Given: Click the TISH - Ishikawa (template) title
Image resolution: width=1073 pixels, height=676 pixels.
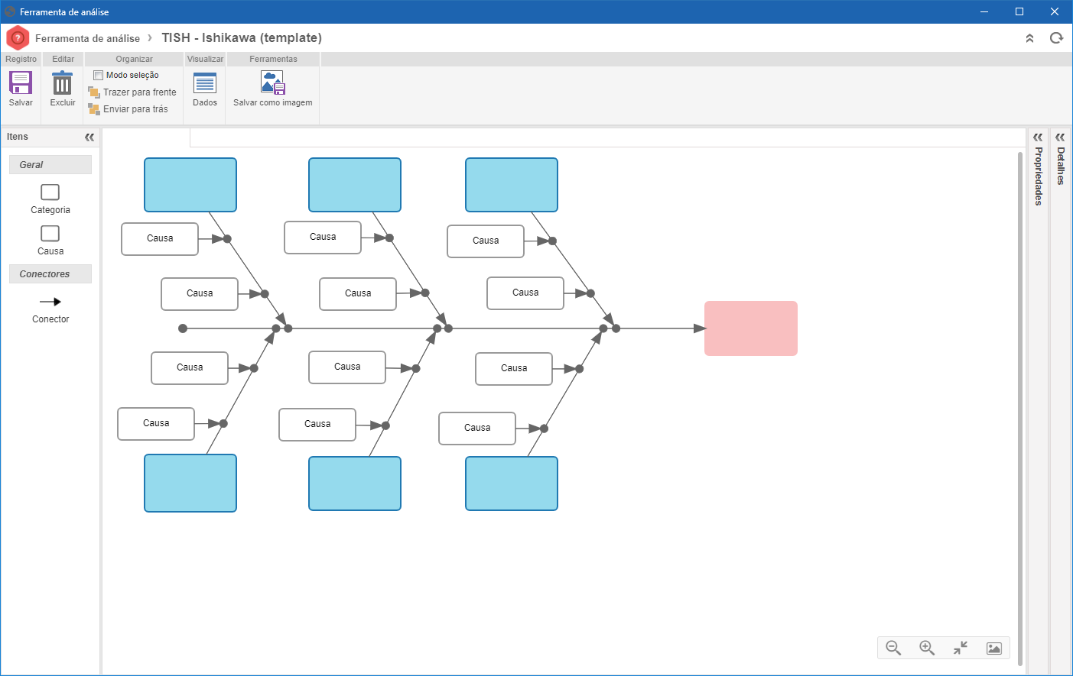Looking at the screenshot, I should pos(242,37).
